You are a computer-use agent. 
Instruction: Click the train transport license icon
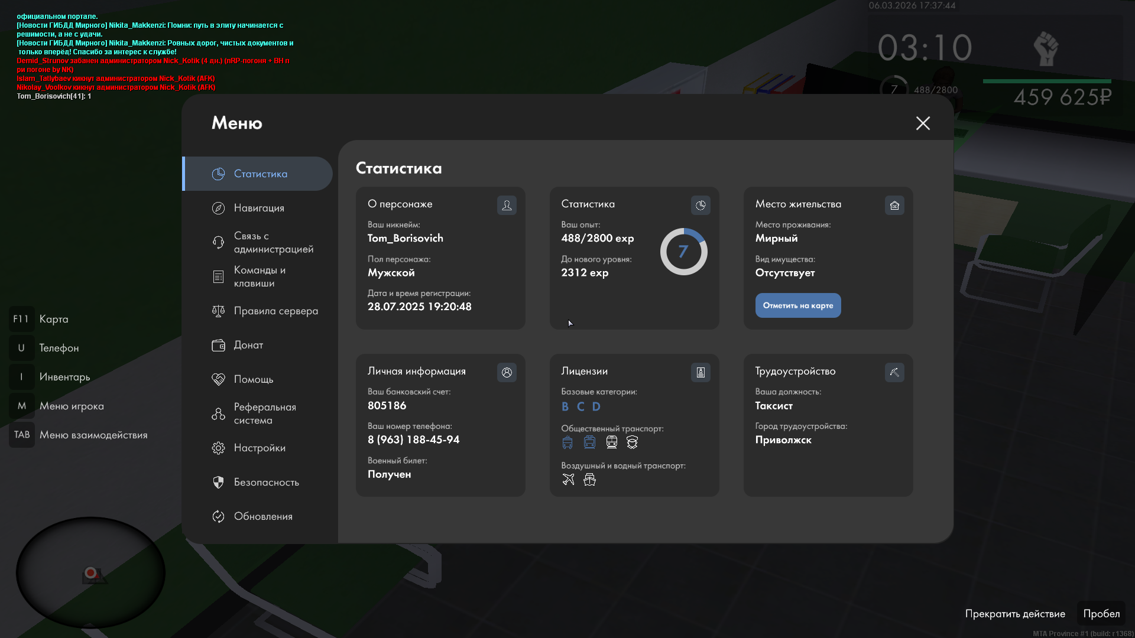[612, 442]
